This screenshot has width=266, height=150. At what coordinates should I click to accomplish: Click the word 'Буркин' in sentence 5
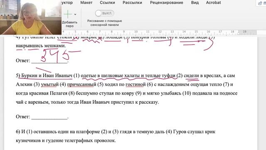(30, 75)
